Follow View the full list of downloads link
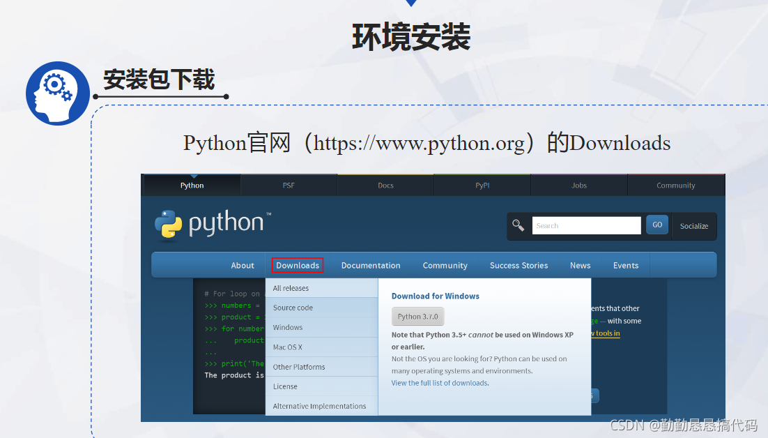The height and width of the screenshot is (438, 768). [x=439, y=383]
